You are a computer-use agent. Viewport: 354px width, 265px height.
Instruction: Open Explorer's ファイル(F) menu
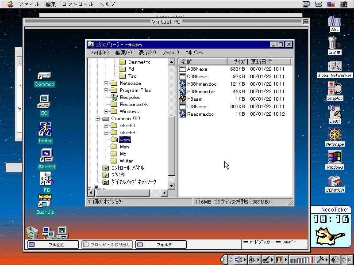tap(99, 53)
